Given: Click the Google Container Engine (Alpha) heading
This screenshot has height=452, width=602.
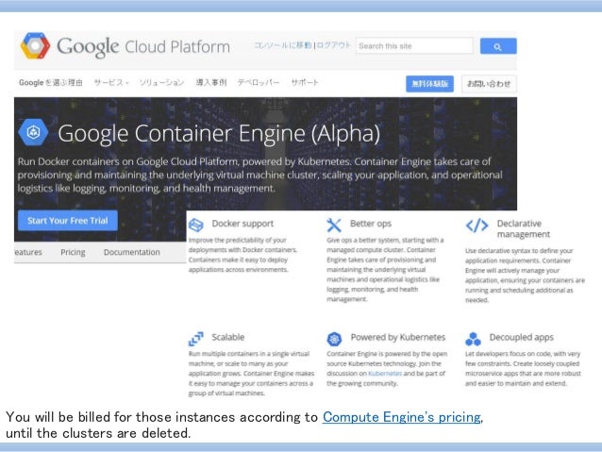Looking at the screenshot, I should [x=219, y=133].
